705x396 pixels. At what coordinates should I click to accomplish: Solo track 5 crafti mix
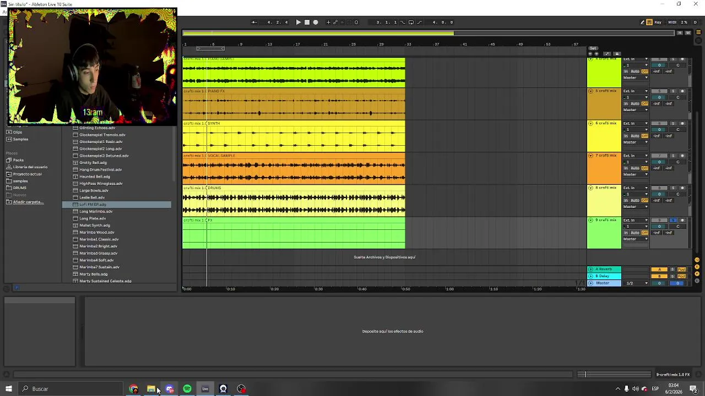(673, 91)
